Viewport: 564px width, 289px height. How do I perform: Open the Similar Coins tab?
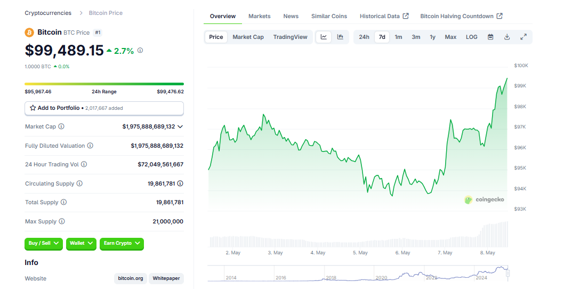329,16
